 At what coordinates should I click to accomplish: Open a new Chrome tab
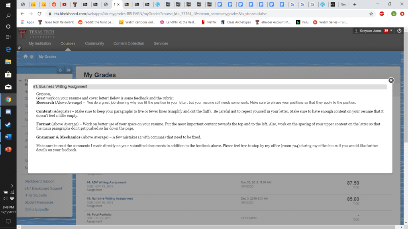355,4
